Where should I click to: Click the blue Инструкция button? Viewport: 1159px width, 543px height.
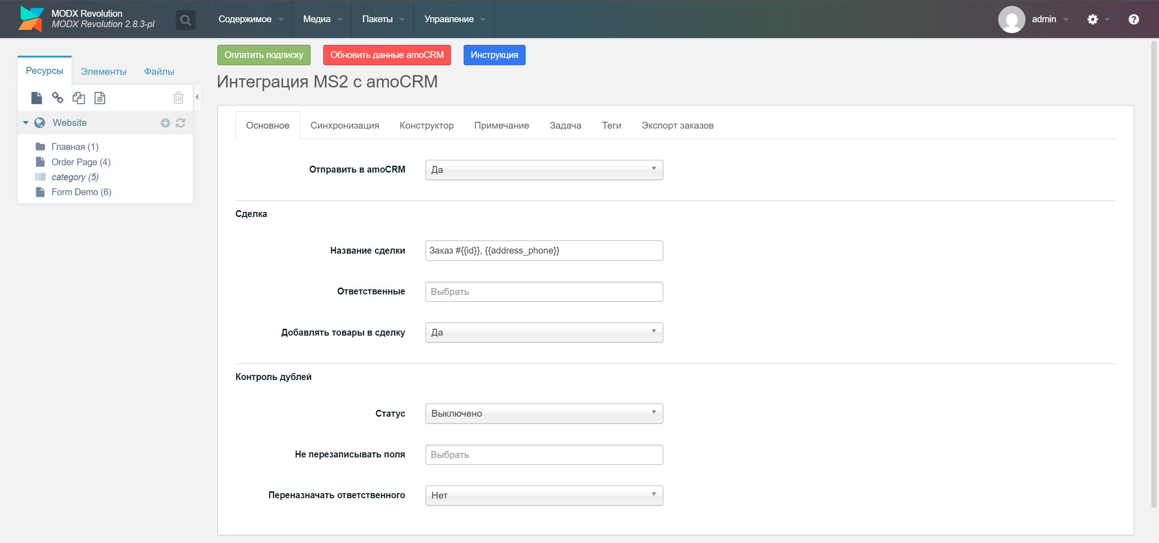coord(494,55)
